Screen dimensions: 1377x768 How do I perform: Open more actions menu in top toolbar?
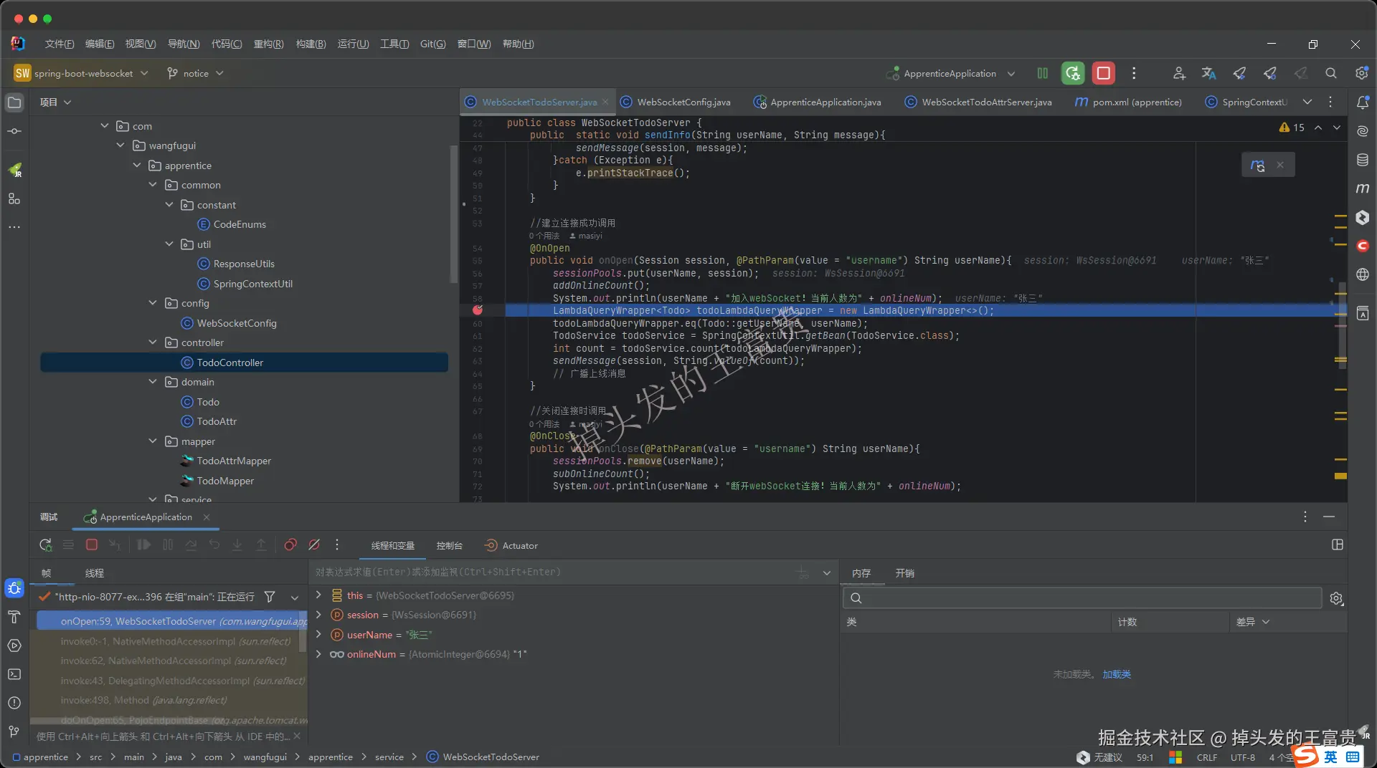tap(1134, 73)
